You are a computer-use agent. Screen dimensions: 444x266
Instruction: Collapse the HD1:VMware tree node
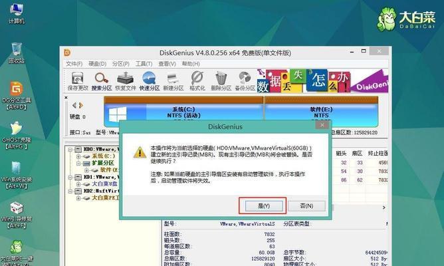[x=70, y=178]
